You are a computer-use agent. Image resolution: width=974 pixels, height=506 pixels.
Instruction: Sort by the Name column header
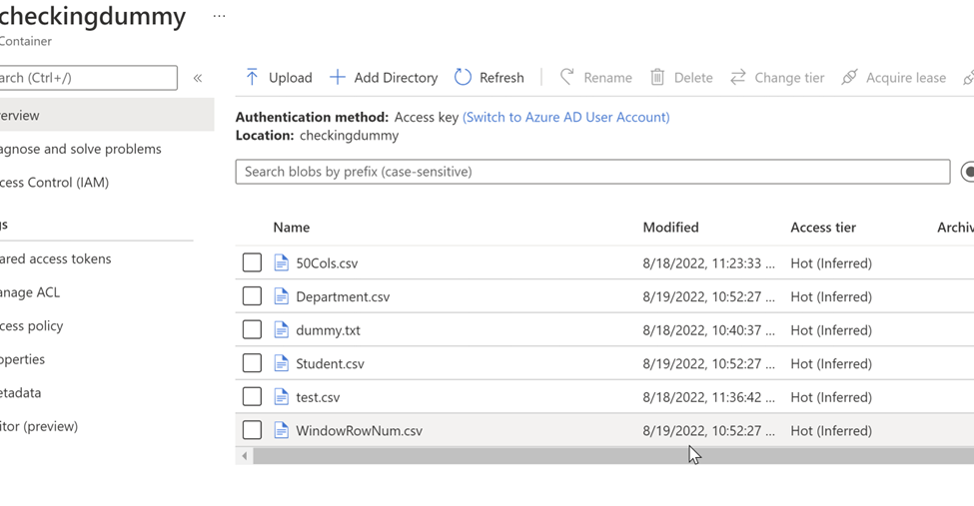pos(292,228)
